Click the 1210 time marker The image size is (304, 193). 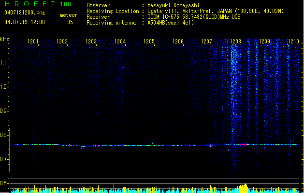click(x=293, y=41)
